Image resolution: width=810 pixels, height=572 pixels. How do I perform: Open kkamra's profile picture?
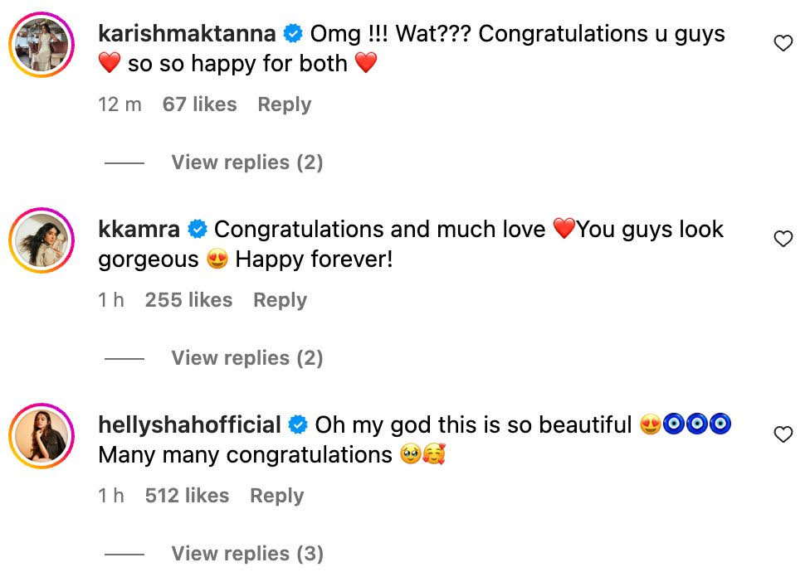click(42, 241)
